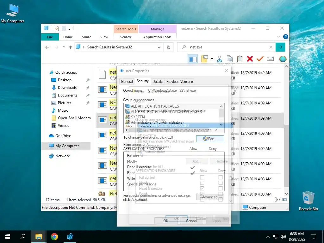Open Open-Shell Modern folder in navigation pane
Image resolution: width=324 pixels, height=243 pixels.
[x=74, y=118]
